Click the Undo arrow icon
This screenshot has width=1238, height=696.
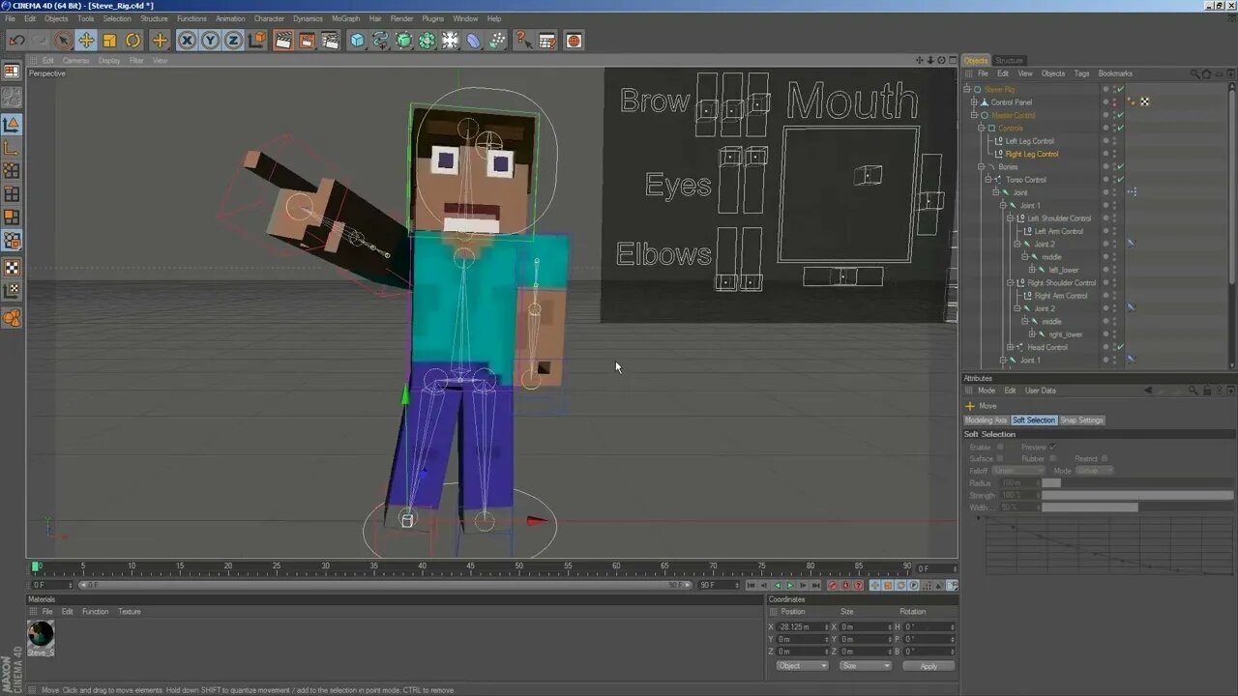[16, 41]
